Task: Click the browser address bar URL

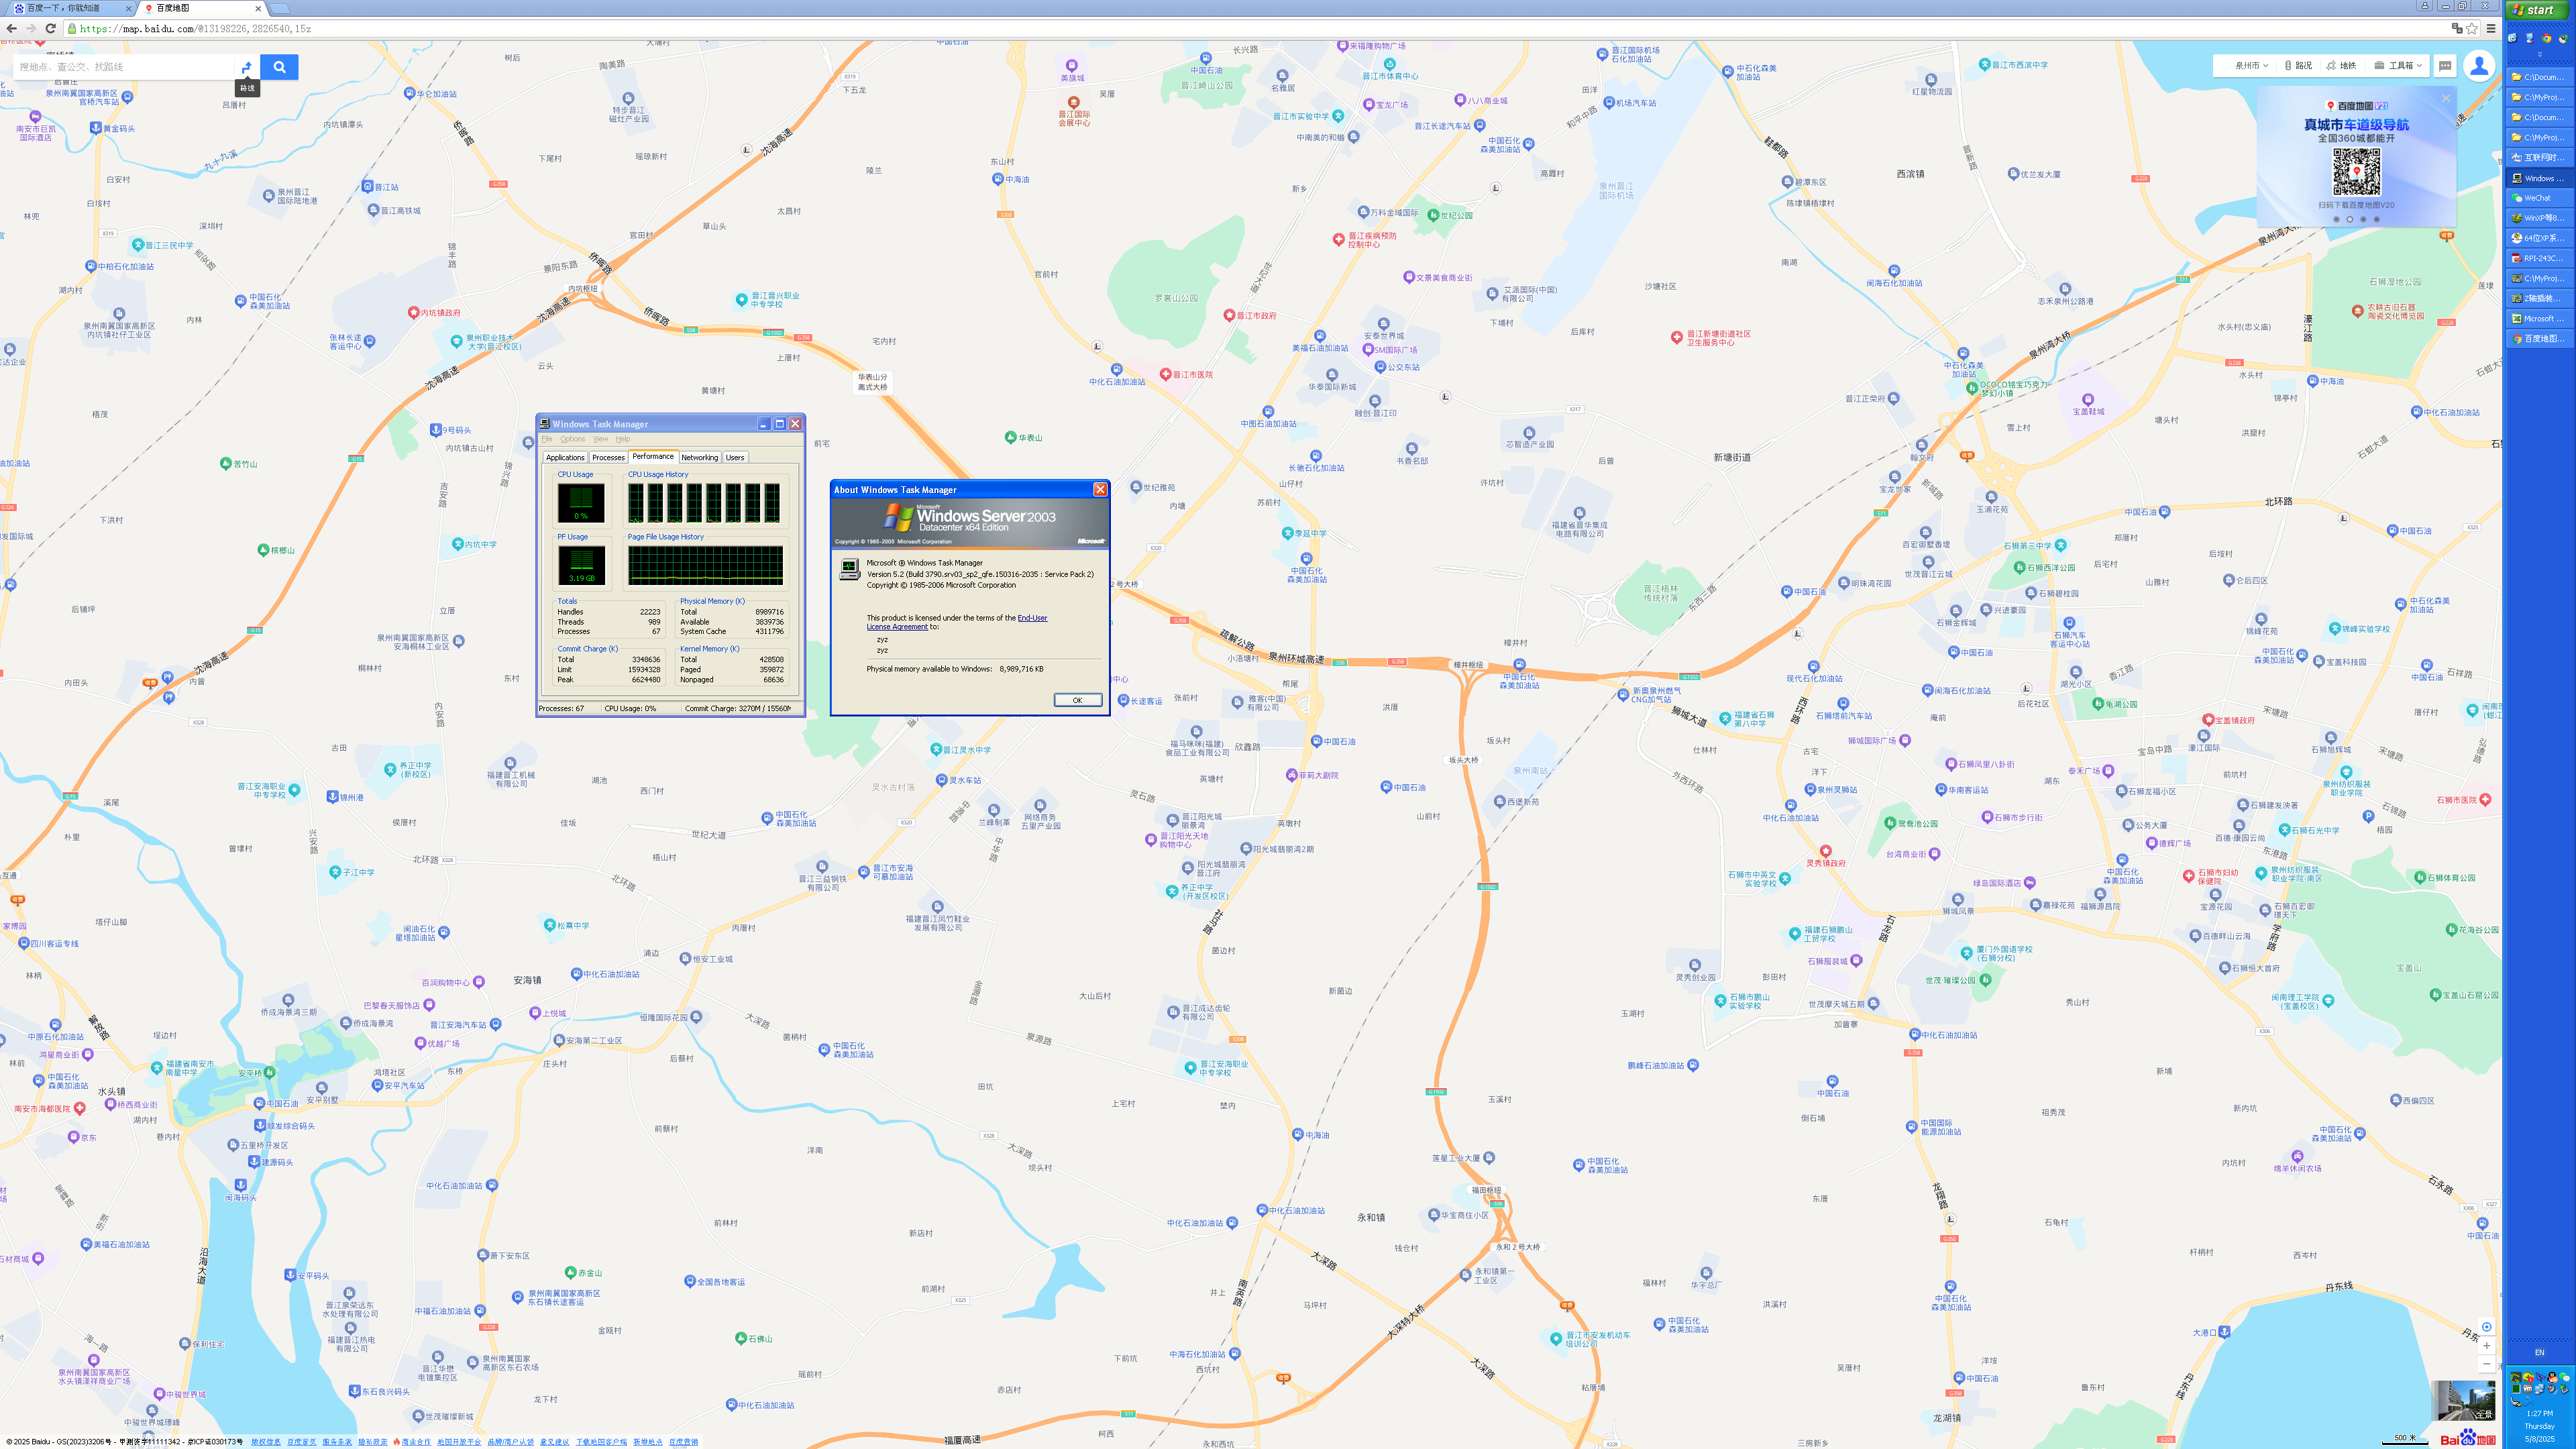Action: [x=195, y=28]
